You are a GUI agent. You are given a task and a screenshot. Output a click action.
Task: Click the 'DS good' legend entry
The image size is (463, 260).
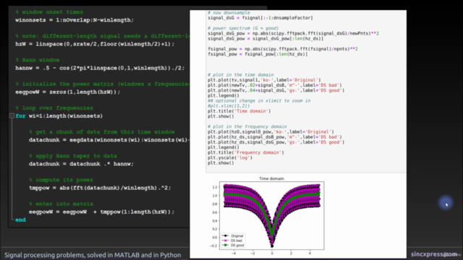click(x=233, y=246)
